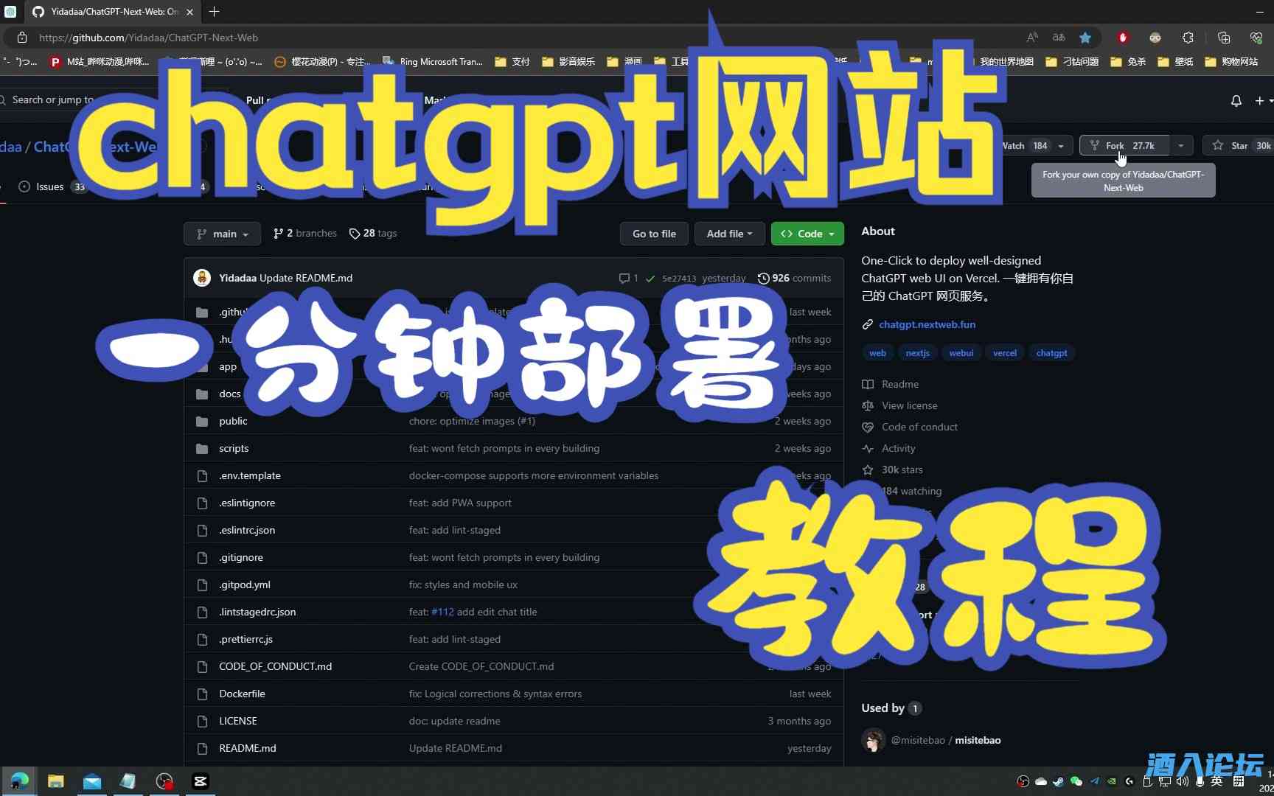Select the vercel topic tag
This screenshot has width=1274, height=796.
[1004, 353]
